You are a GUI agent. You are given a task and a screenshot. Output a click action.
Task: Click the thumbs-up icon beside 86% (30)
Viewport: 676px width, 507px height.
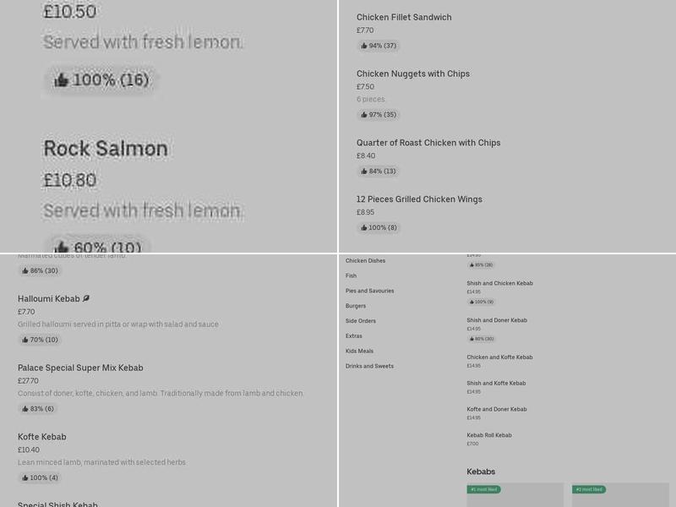pyautogui.click(x=25, y=271)
